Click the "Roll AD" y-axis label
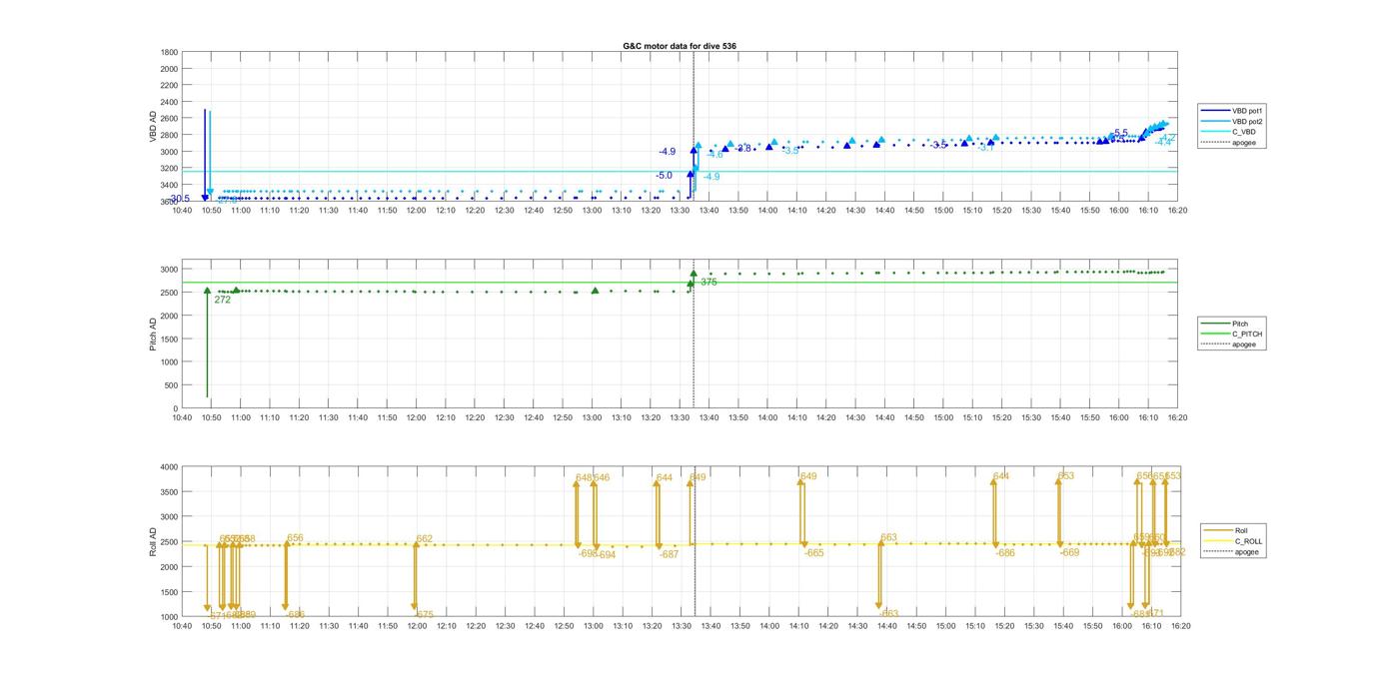Viewport: 1399px width, 692px height. tap(154, 541)
